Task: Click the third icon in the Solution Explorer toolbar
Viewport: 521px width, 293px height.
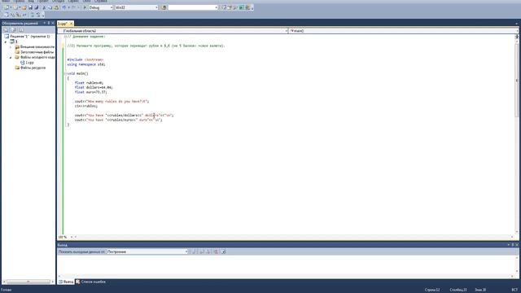Action: pos(21,30)
